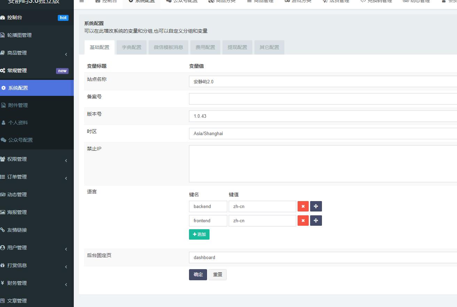Screen dimensions: 457x307
Task: Remove the frontend language entry
Action: point(303,221)
